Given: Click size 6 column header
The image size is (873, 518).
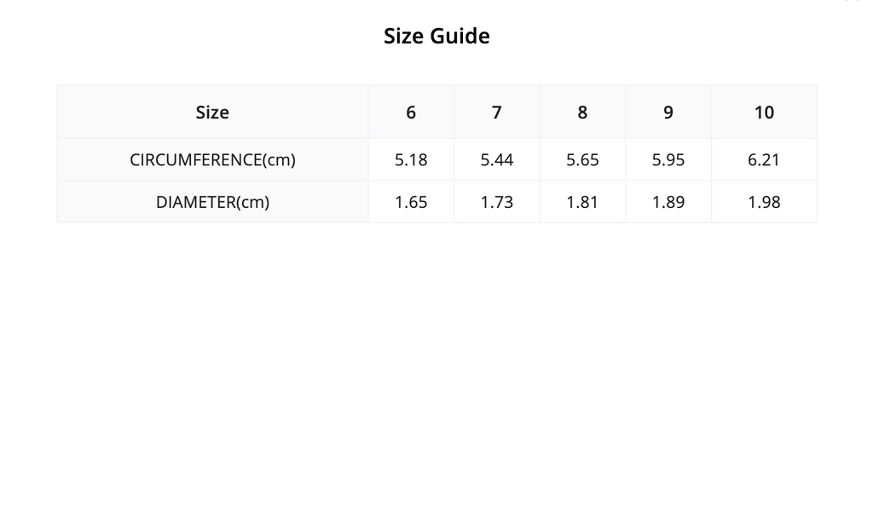Looking at the screenshot, I should [x=411, y=112].
